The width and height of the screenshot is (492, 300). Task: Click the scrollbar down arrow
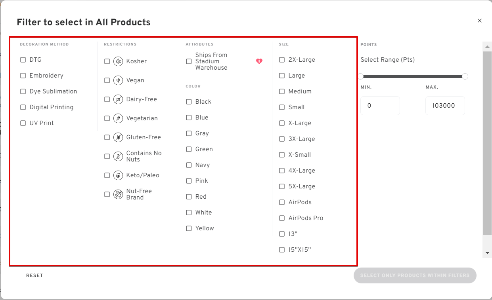coord(487,253)
